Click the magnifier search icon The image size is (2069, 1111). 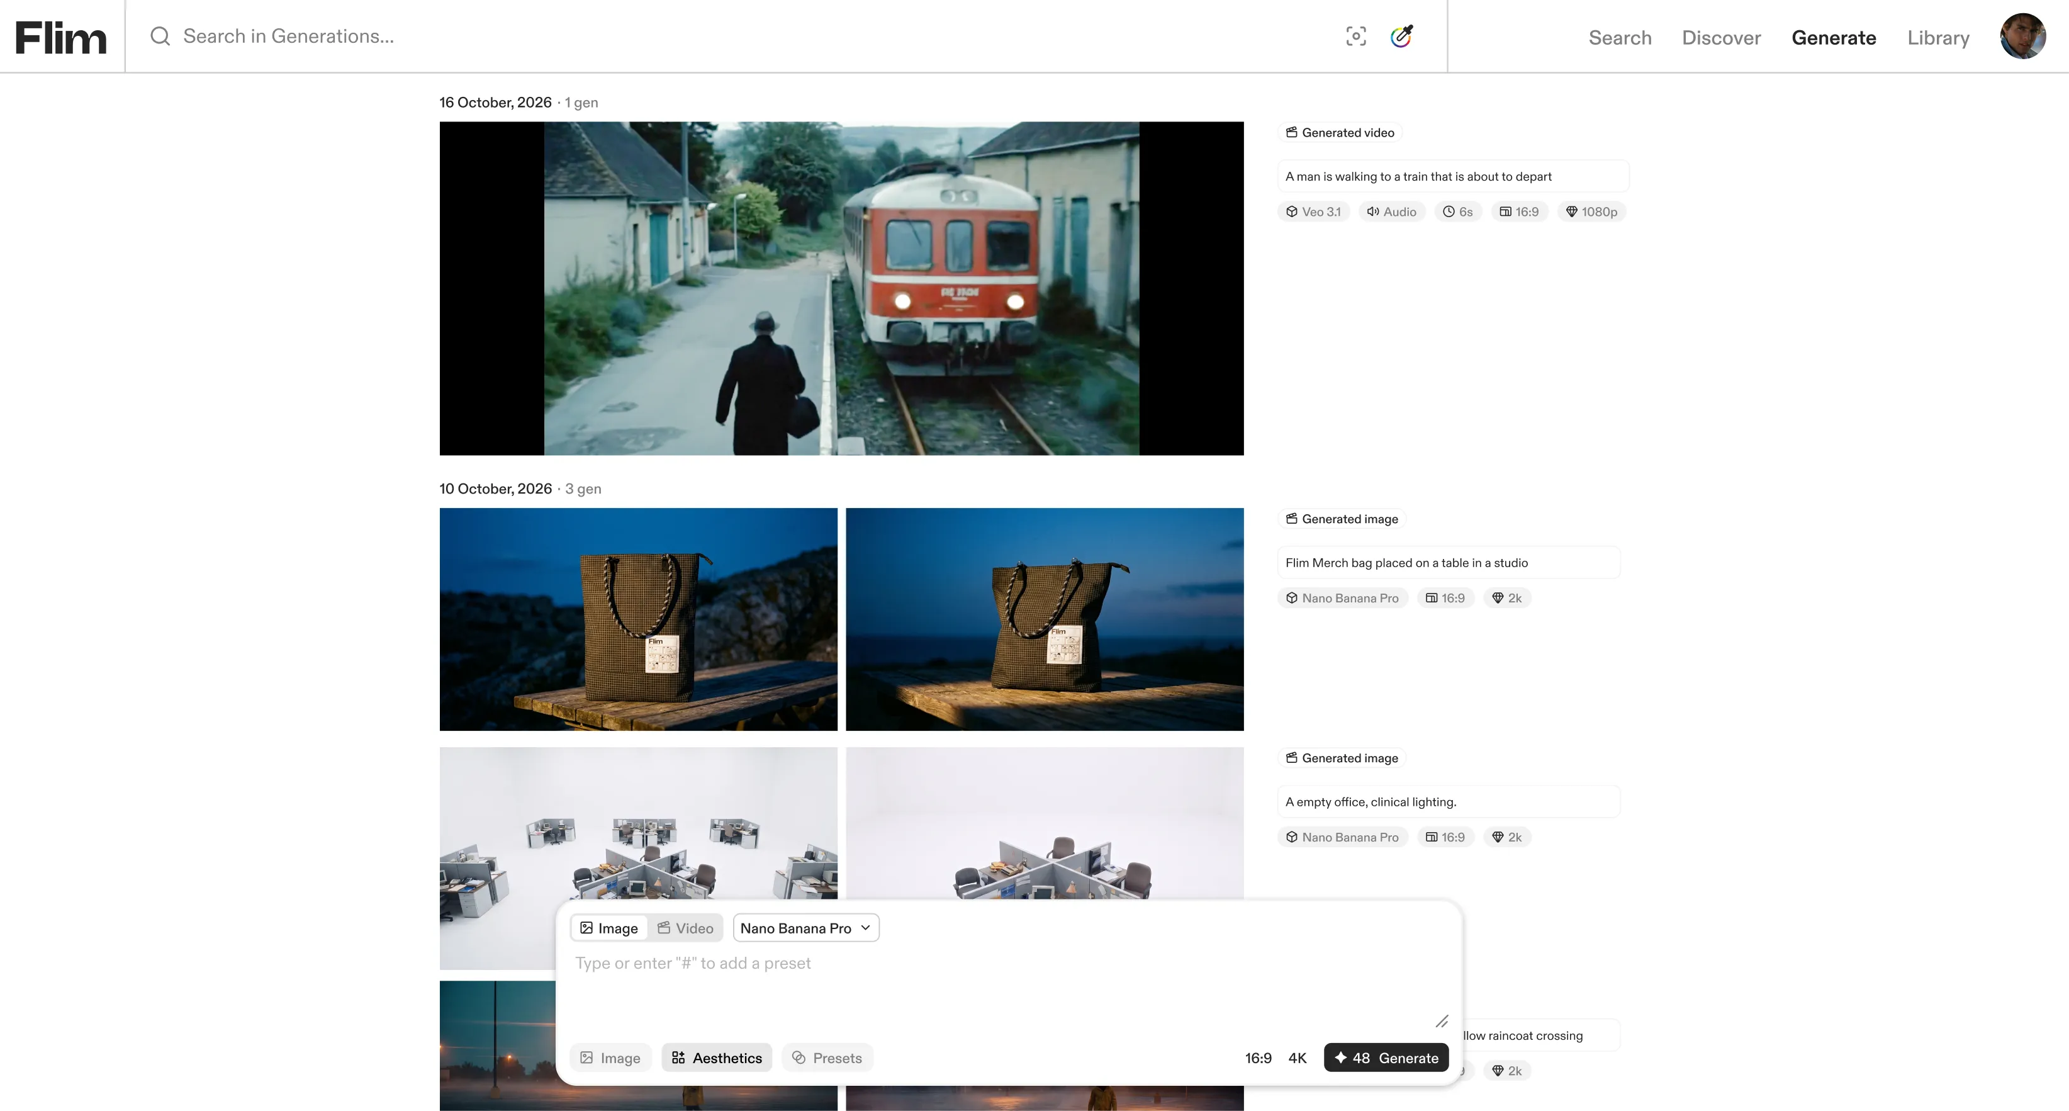160,36
